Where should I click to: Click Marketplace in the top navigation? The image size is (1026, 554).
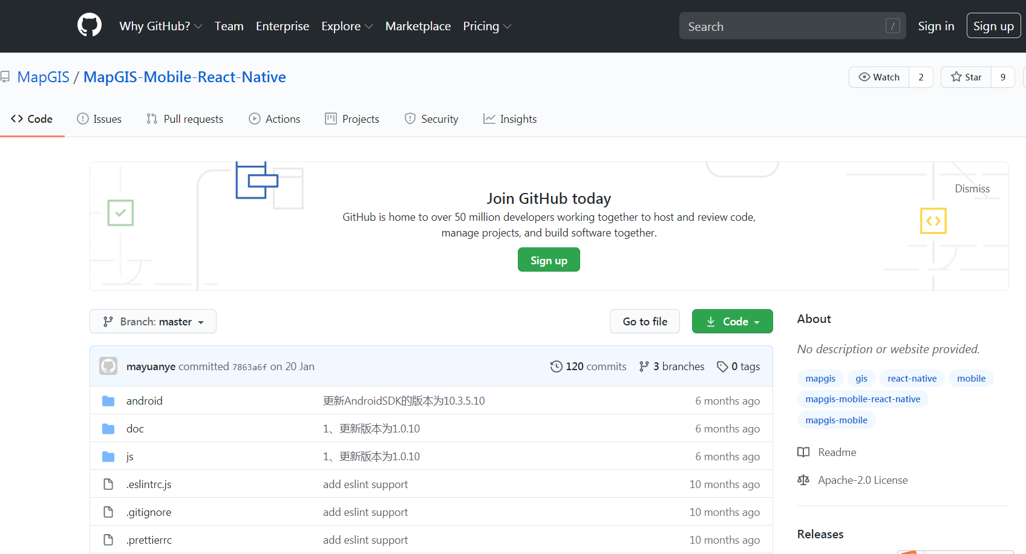coord(418,26)
